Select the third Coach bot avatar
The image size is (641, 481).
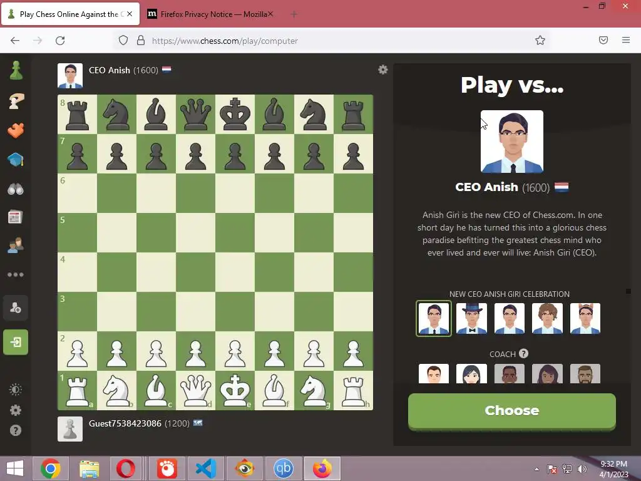[x=510, y=373]
